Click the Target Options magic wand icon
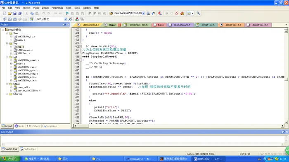Screen dimensions: 289x162 70,19
